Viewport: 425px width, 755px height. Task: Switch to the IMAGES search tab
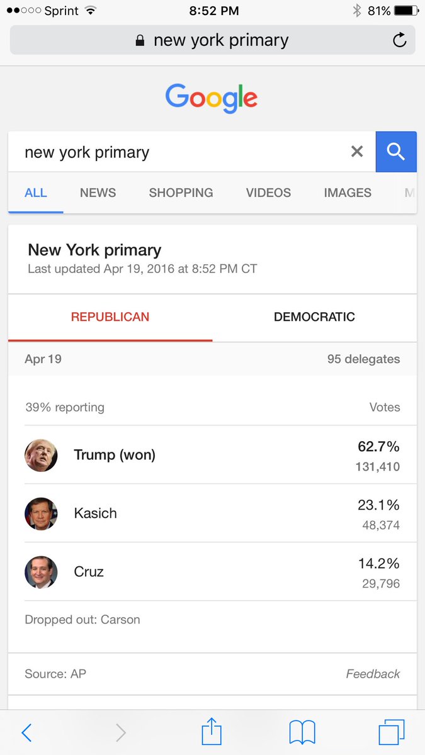(348, 193)
